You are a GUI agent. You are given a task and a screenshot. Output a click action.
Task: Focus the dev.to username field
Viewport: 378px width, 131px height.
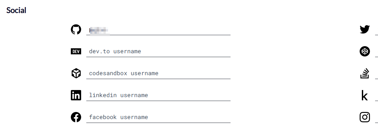point(158,52)
